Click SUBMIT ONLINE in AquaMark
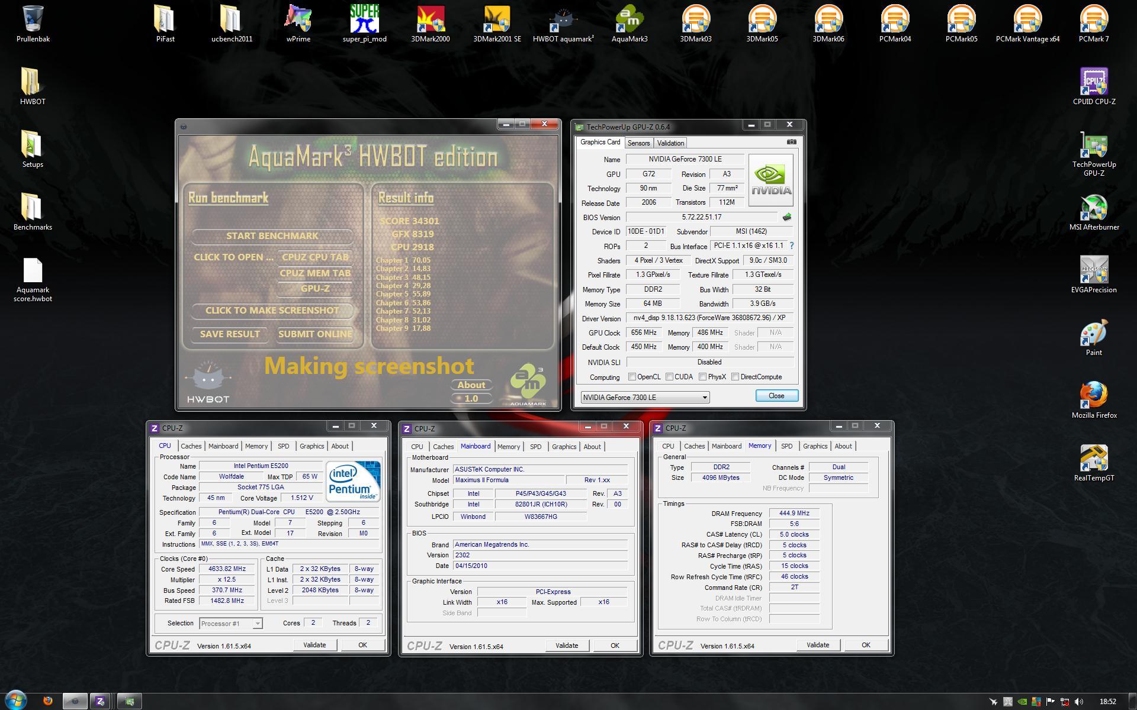The image size is (1137, 710). coord(315,334)
